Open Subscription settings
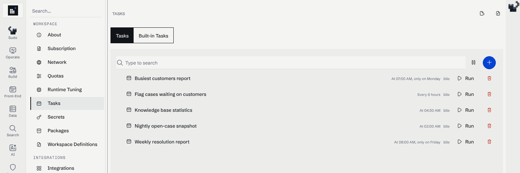Viewport: 520px width, 173px height. click(x=67, y=49)
